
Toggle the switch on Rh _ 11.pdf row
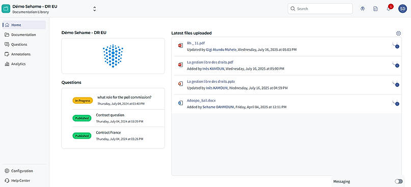click(x=396, y=46)
